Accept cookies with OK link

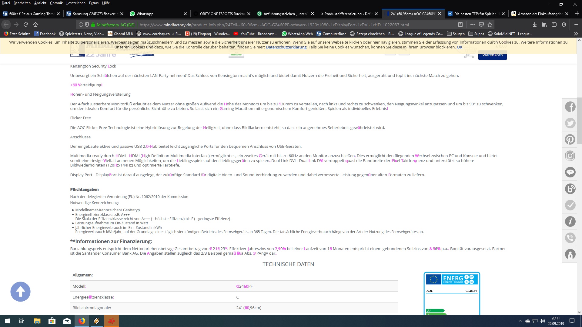[x=459, y=47]
